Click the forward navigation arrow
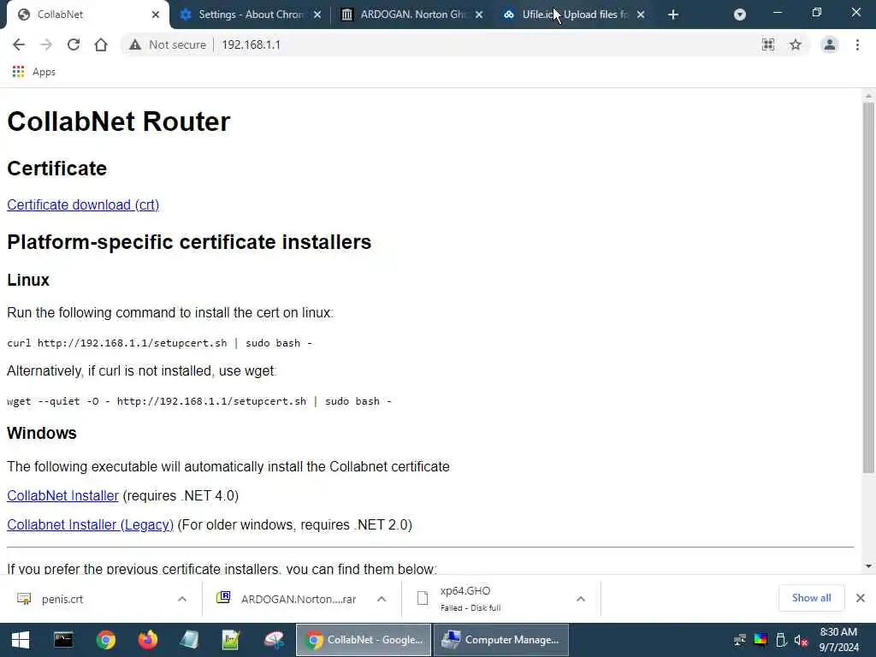The image size is (876, 657). (46, 44)
